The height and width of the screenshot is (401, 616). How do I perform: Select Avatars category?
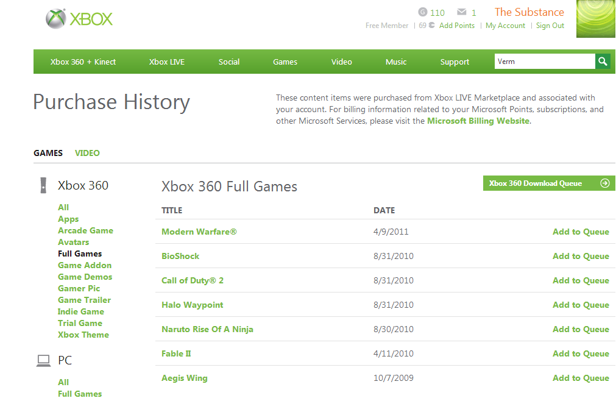(x=74, y=243)
